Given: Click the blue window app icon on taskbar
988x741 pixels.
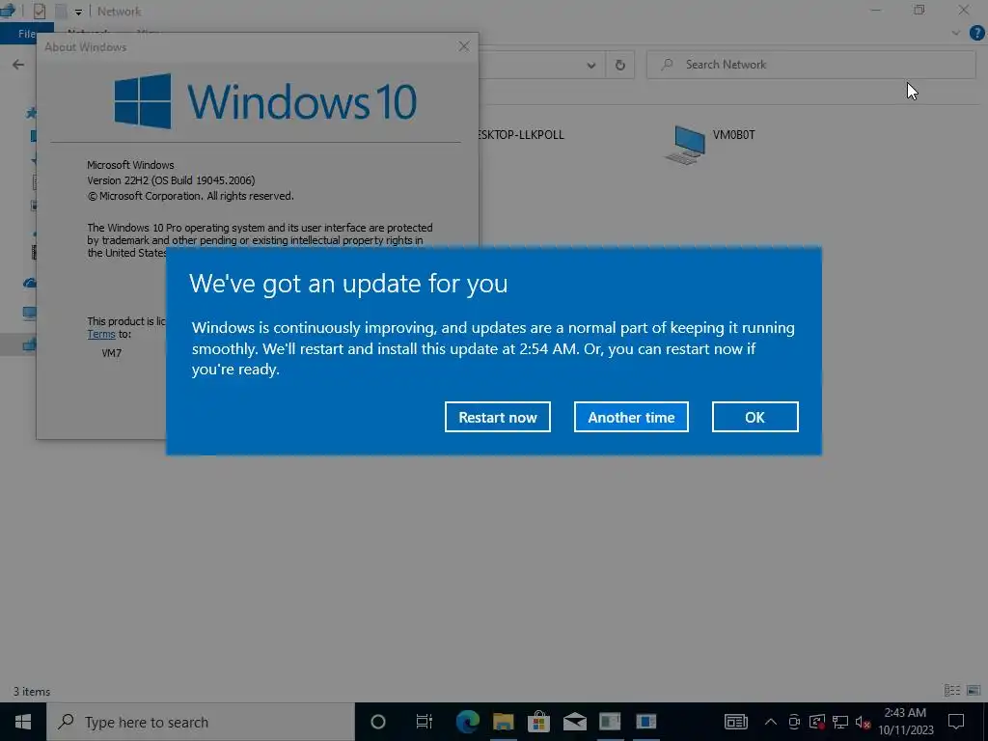Looking at the screenshot, I should (645, 722).
